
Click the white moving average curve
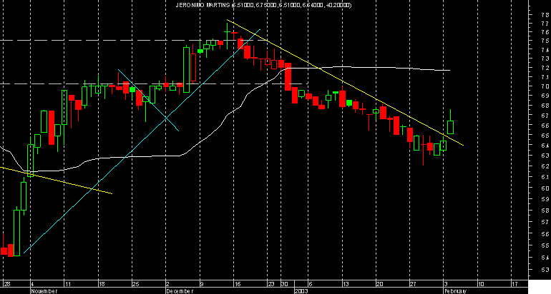(225, 120)
